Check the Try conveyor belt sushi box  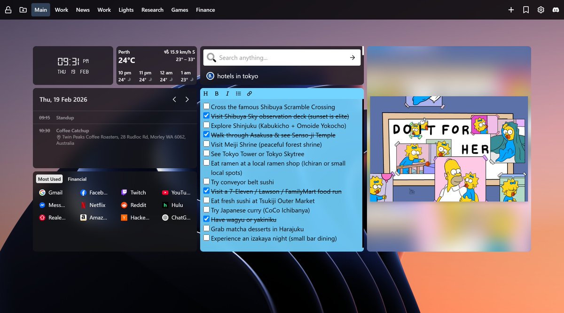pyautogui.click(x=206, y=182)
